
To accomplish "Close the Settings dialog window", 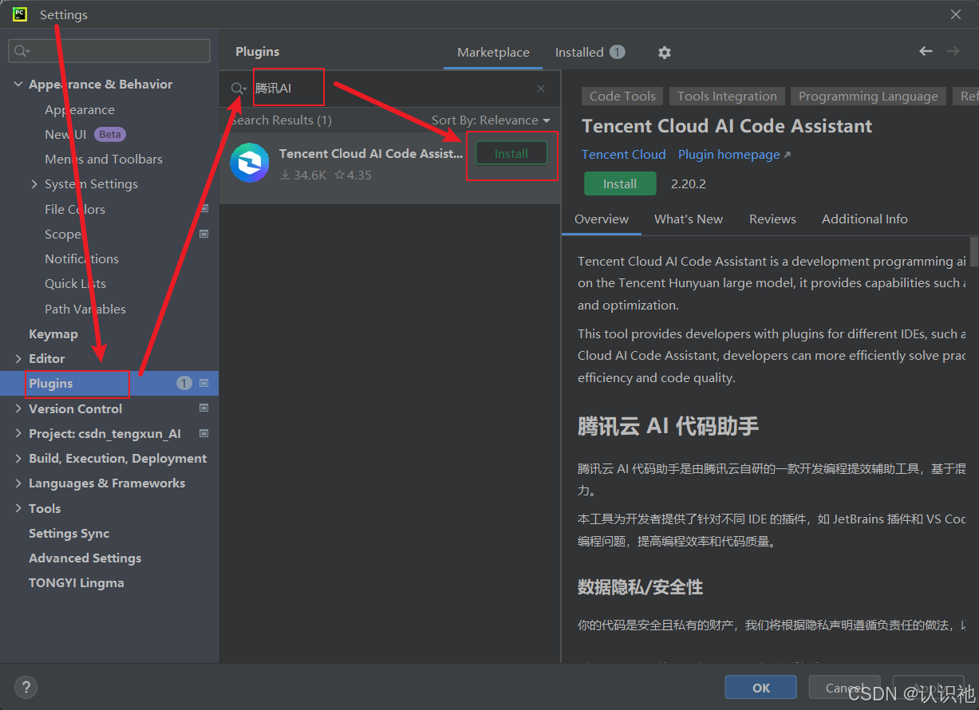I will 956,14.
